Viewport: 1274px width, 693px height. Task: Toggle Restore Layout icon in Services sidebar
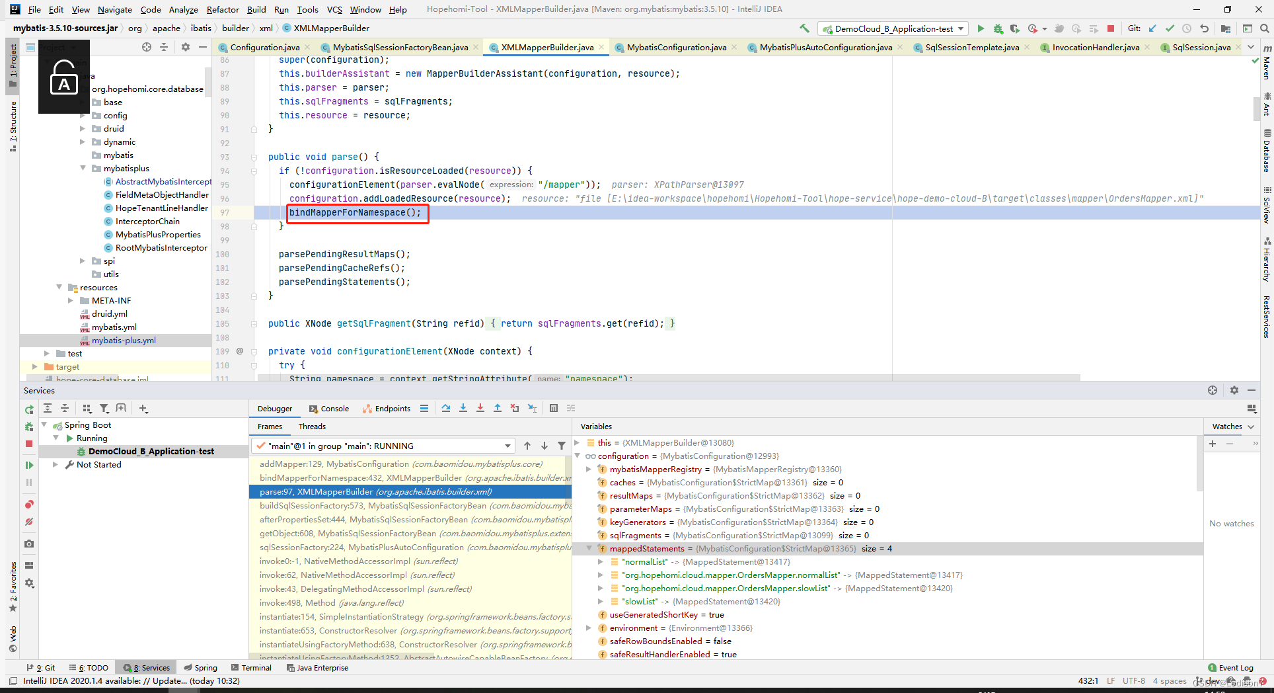click(x=29, y=565)
